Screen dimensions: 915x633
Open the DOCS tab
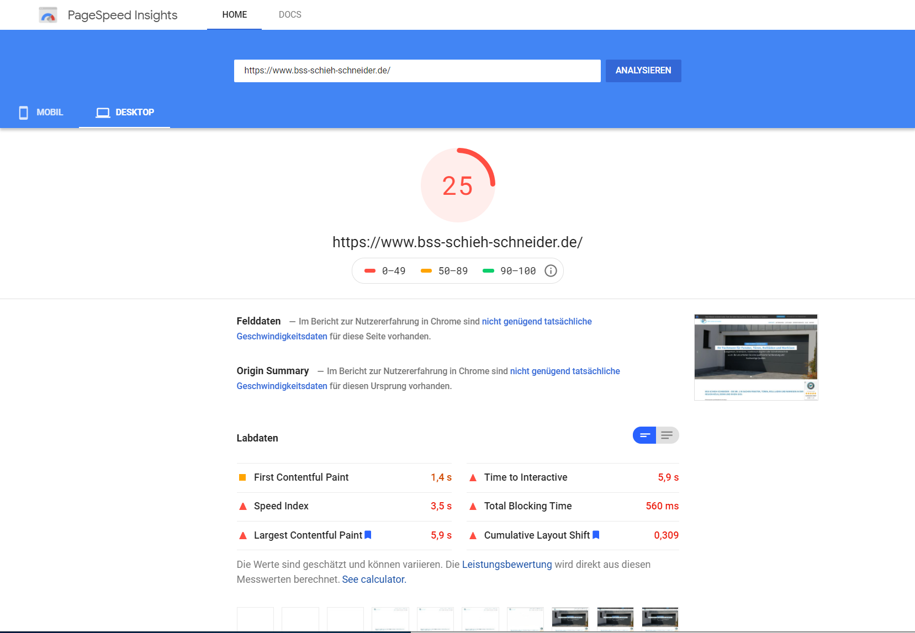click(290, 15)
